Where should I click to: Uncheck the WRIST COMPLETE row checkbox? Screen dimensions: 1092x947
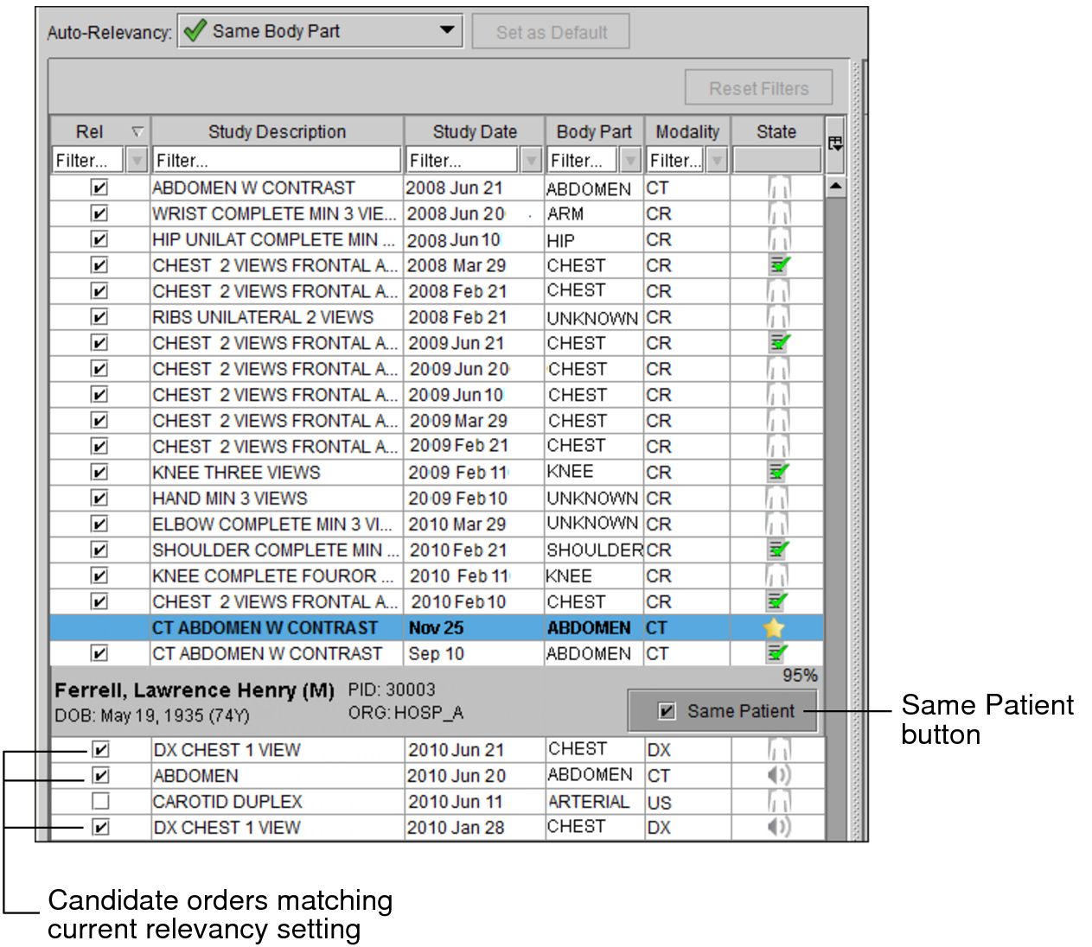tap(99, 213)
